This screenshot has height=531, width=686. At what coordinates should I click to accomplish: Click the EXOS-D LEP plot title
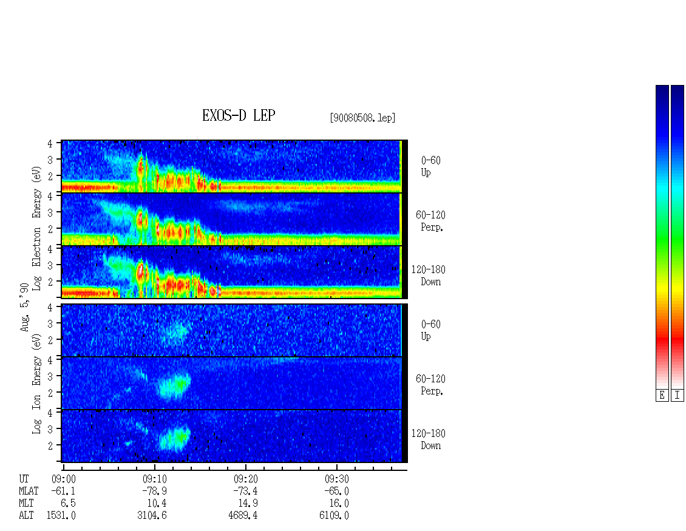click(239, 115)
